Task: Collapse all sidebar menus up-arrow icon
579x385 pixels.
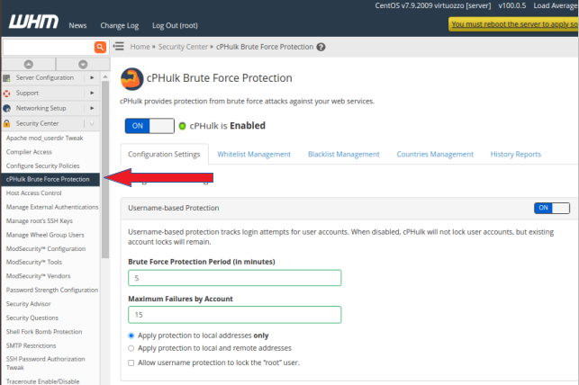Action: point(29,64)
